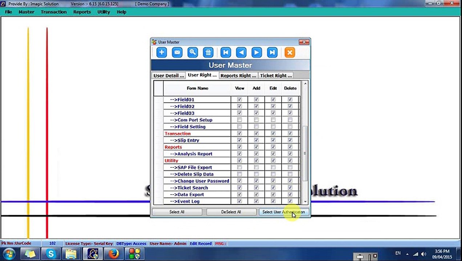The image size is (462, 261).
Task: Toggle Delete checkbox for Event Log
Action: (290, 201)
